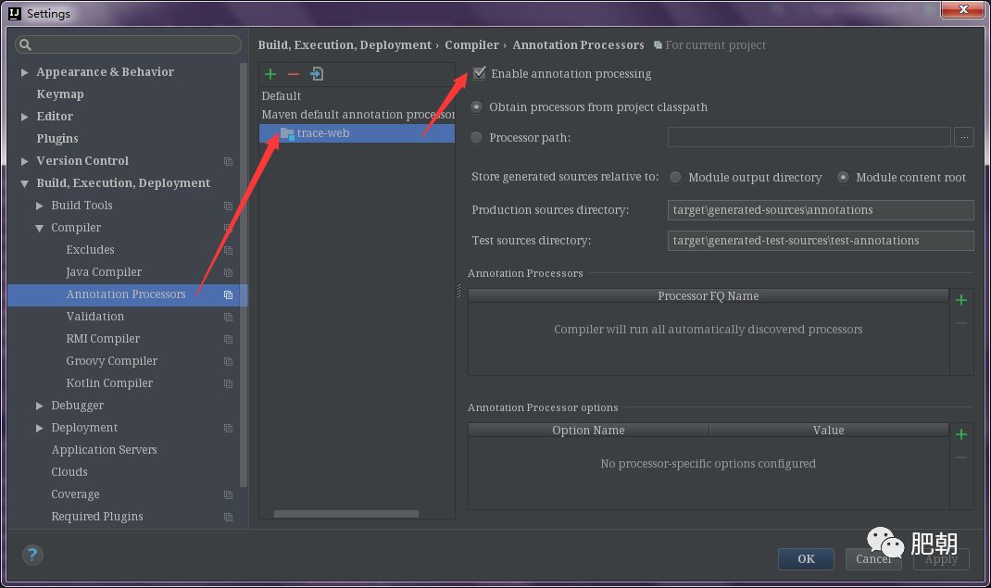The width and height of the screenshot is (991, 588).
Task: Select the trace-web module entry
Action: [357, 133]
